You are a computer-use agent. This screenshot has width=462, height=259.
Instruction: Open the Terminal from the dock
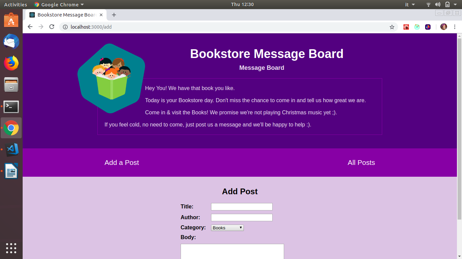point(11,107)
